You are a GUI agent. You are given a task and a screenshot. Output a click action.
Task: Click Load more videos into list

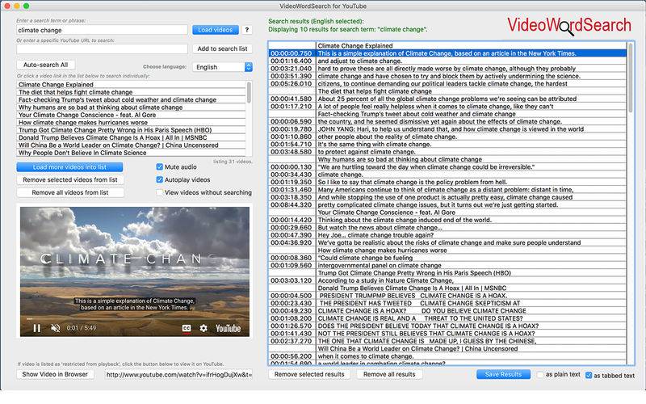pos(69,167)
